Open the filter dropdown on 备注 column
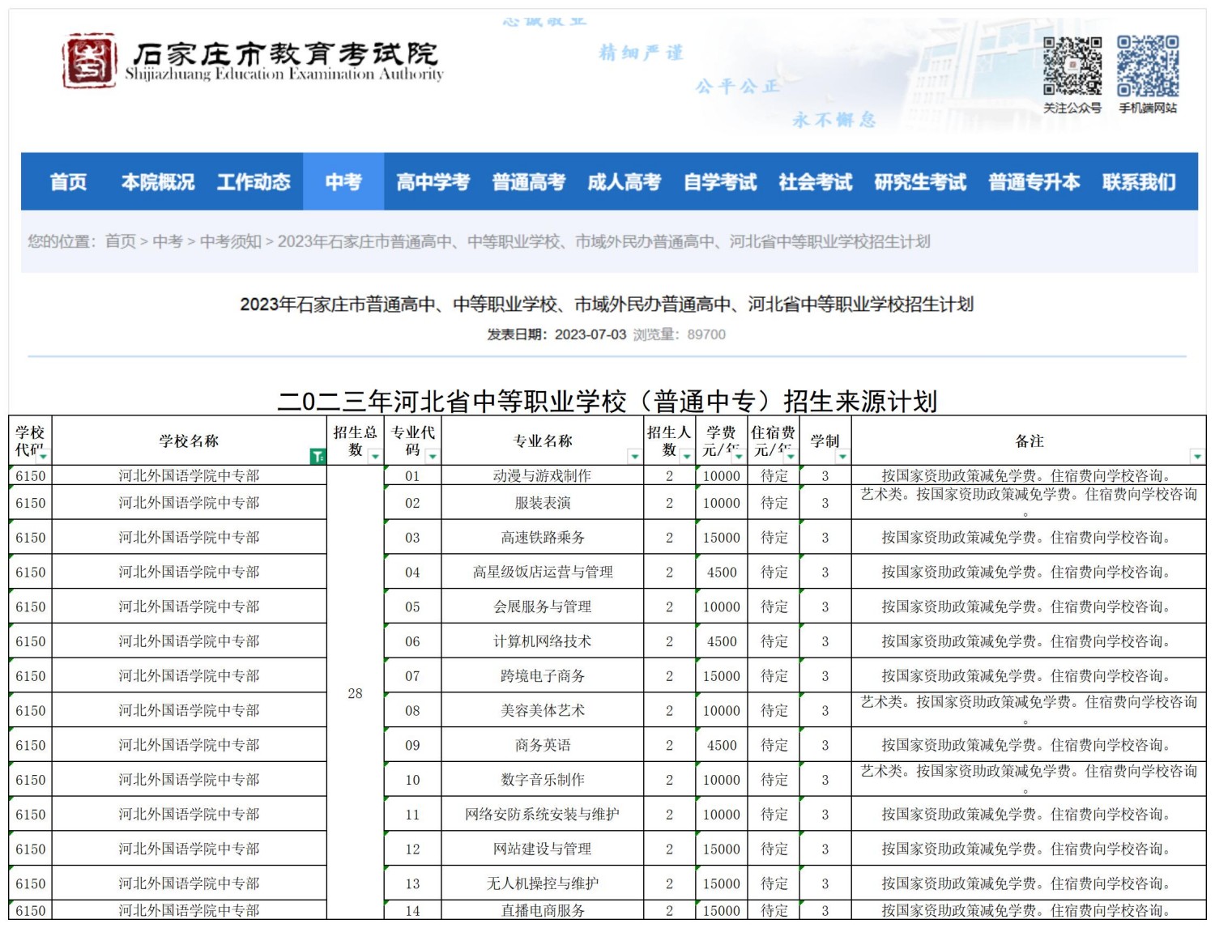Screen dimensions: 1215x928 point(1196,458)
